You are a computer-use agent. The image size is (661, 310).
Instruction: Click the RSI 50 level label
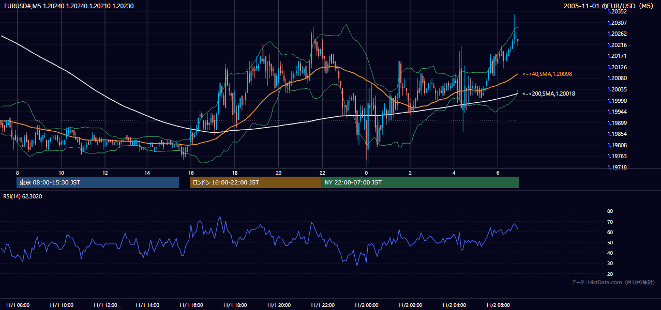(x=610, y=242)
